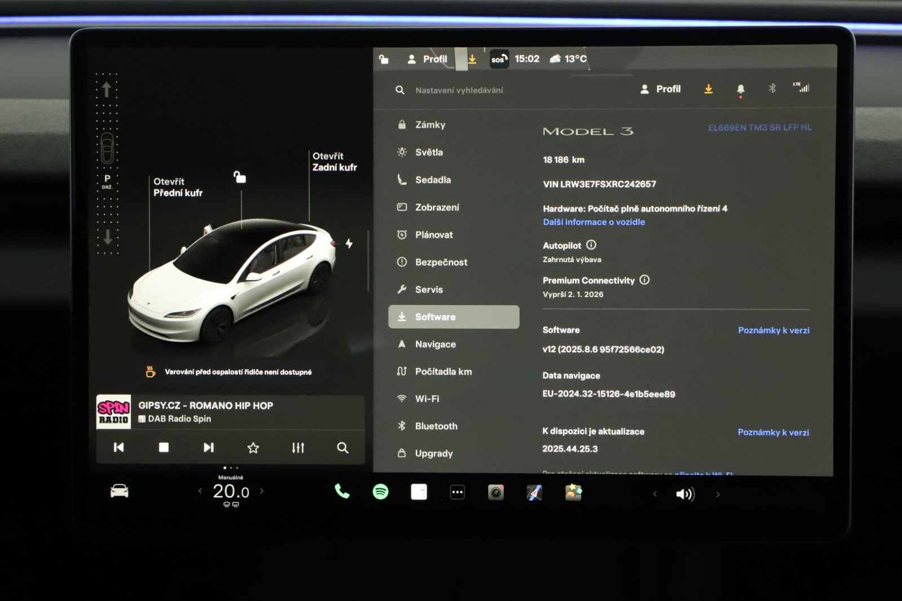This screenshot has height=601, width=902.
Task: Expand volume controls via right chevron
Action: point(717,493)
